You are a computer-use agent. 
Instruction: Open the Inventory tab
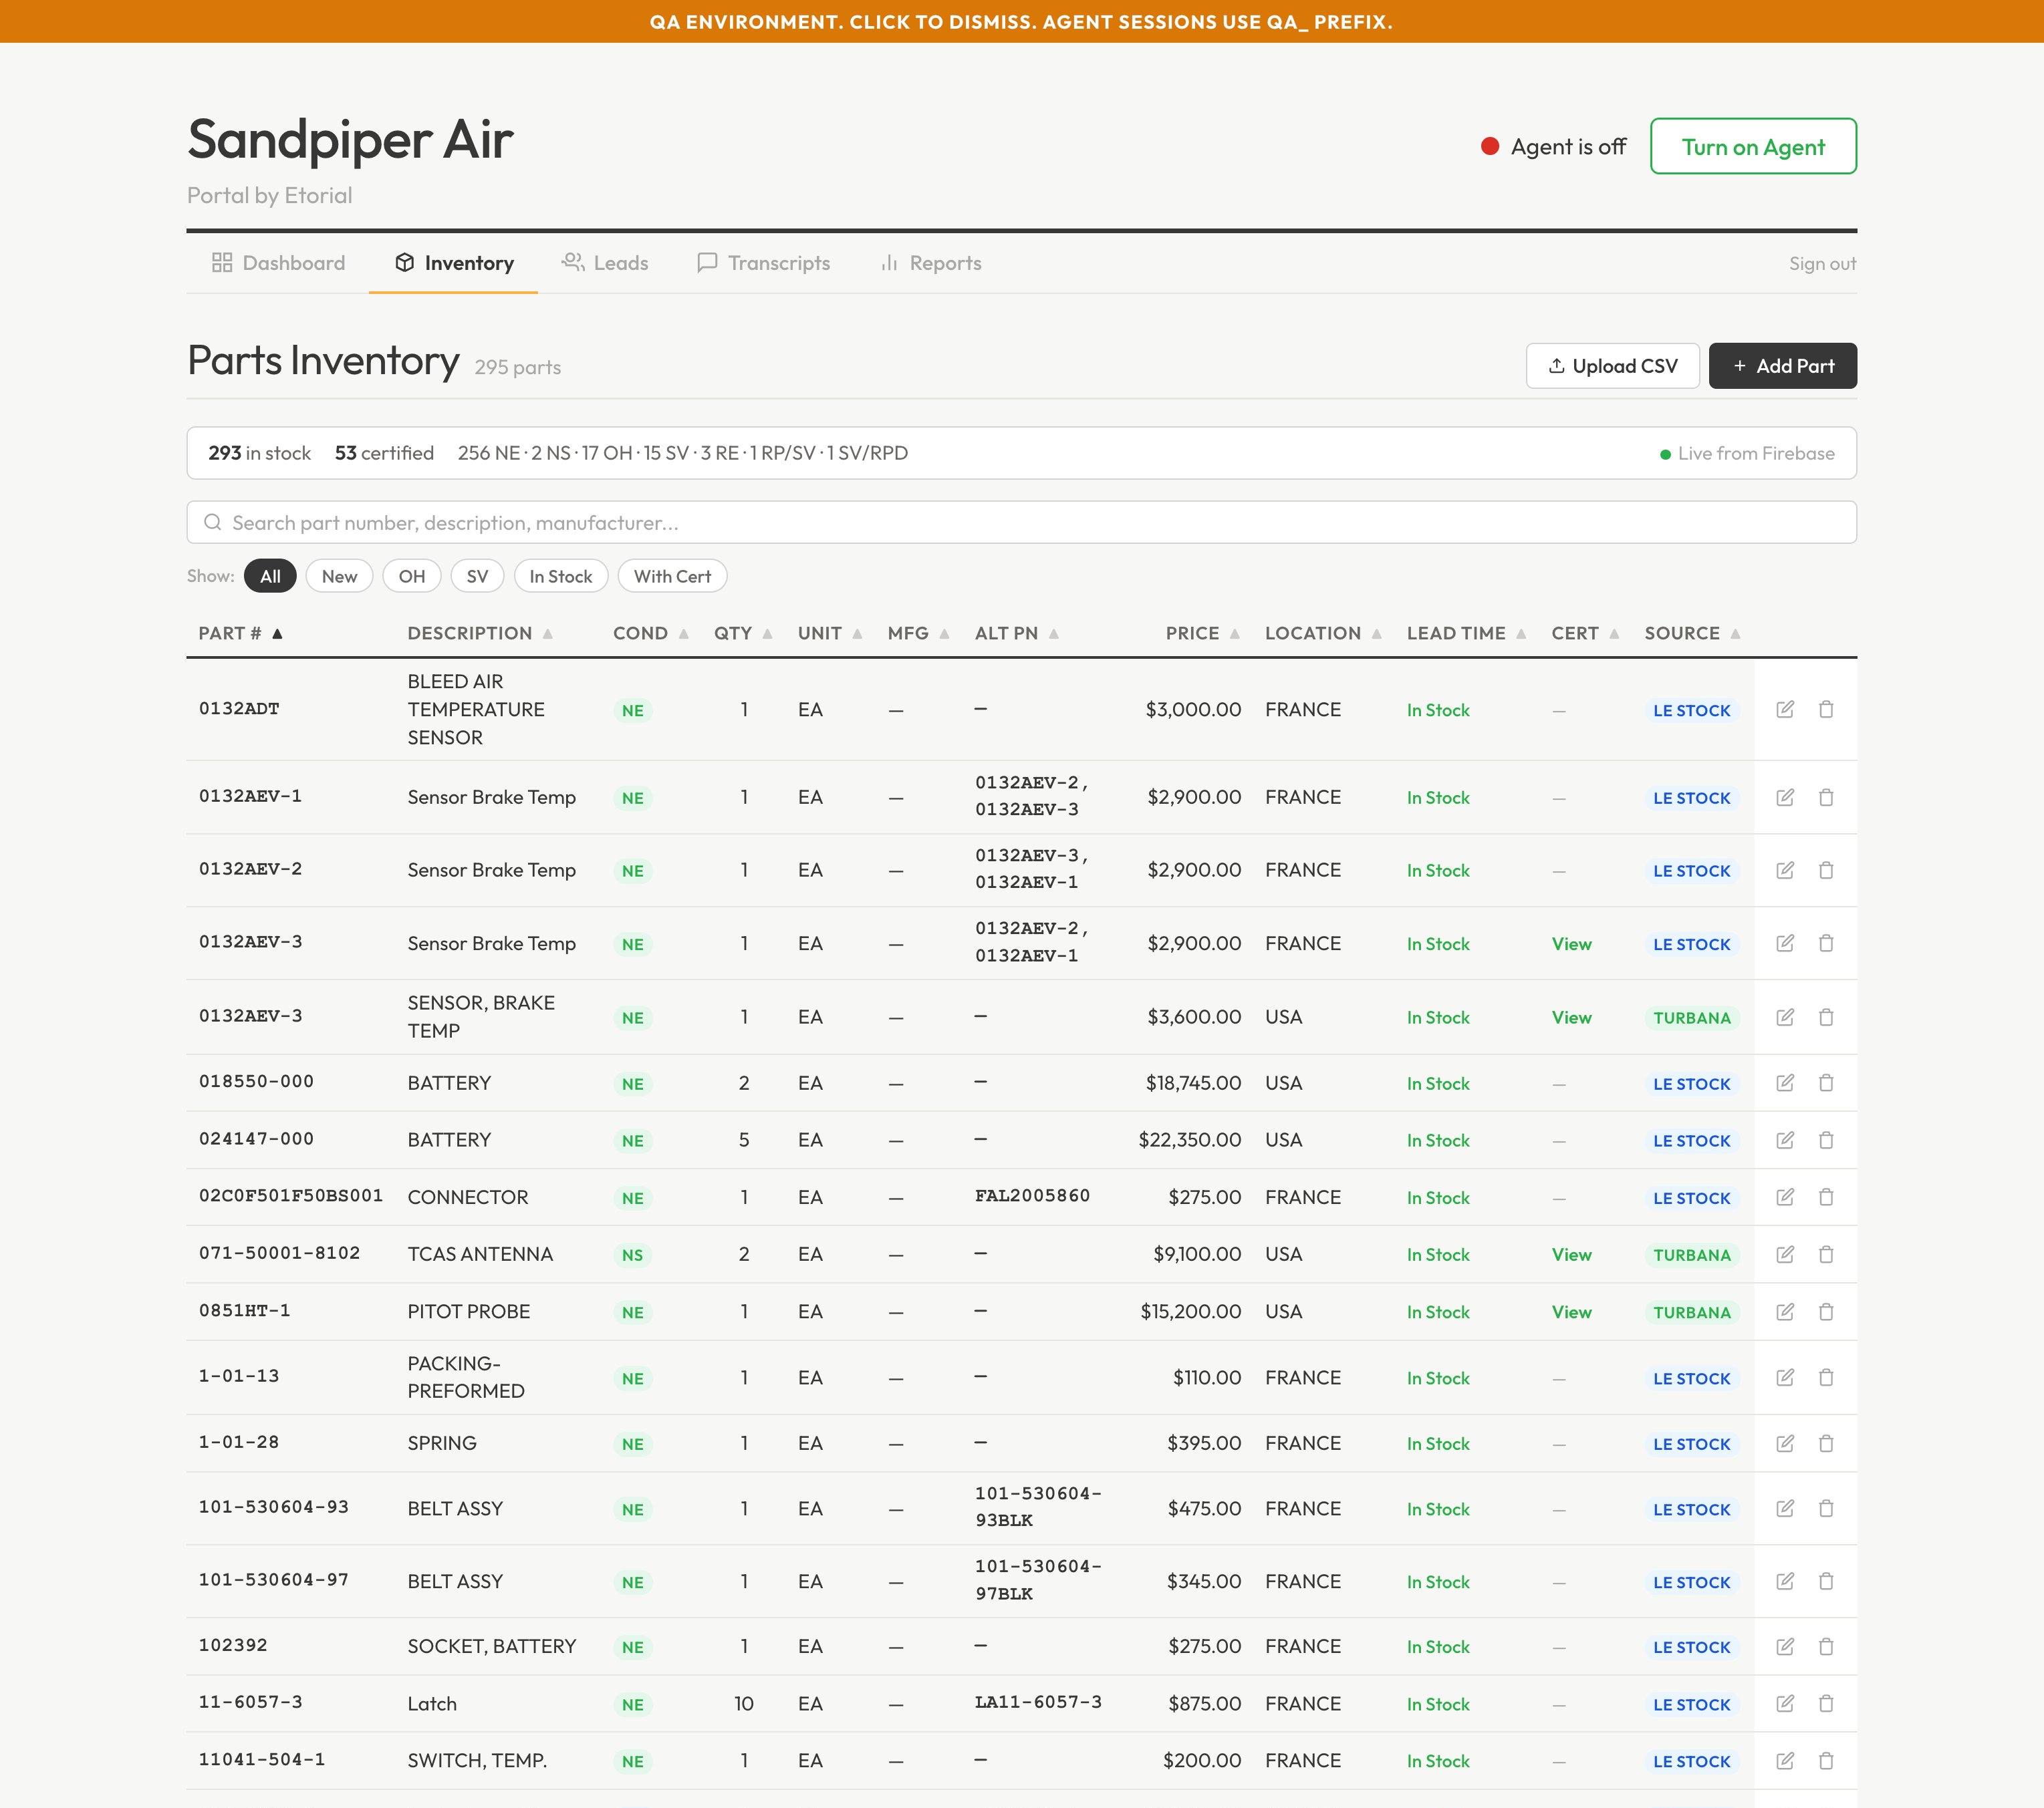click(x=454, y=263)
